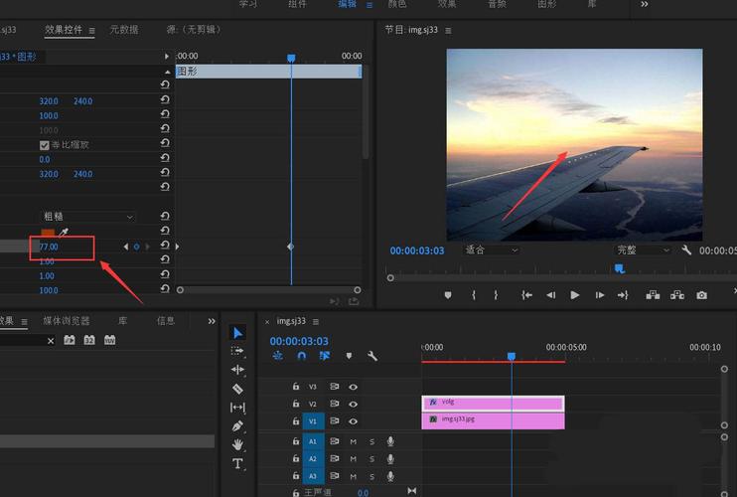Activate the Type (T) tool
737x497 pixels.
pyautogui.click(x=237, y=463)
